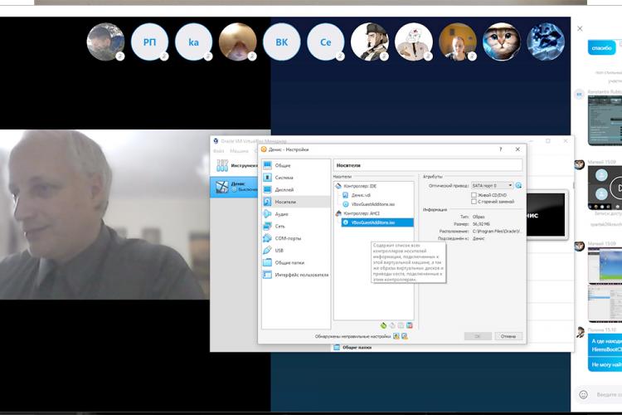Open the Общие settings category
622x415 pixels.
click(x=283, y=165)
